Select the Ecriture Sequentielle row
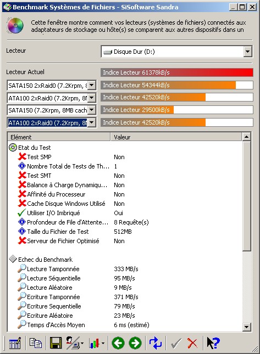Screen dimensions: 260x354 125,306
